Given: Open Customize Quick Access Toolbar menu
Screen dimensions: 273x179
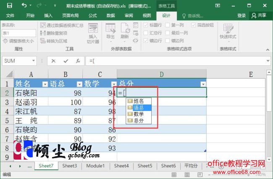Looking at the screenshot, I should tap(55, 5).
